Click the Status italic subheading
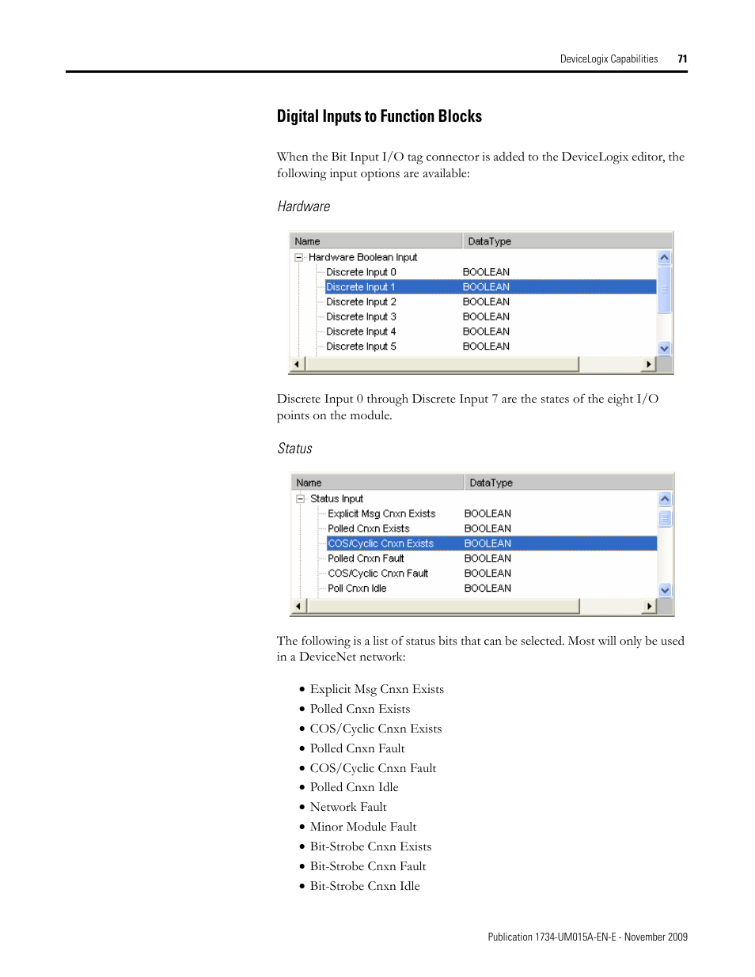Screen dimensions: 755x977 click(x=294, y=449)
